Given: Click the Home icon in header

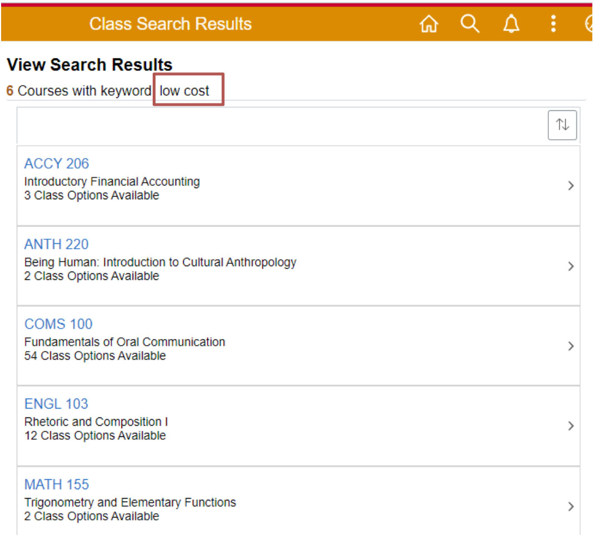Looking at the screenshot, I should (x=429, y=24).
